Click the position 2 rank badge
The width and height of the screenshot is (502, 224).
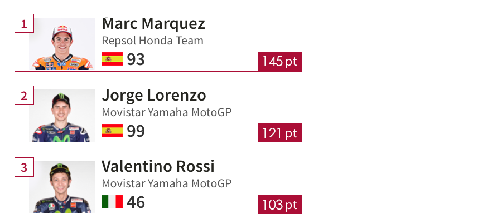coord(24,96)
